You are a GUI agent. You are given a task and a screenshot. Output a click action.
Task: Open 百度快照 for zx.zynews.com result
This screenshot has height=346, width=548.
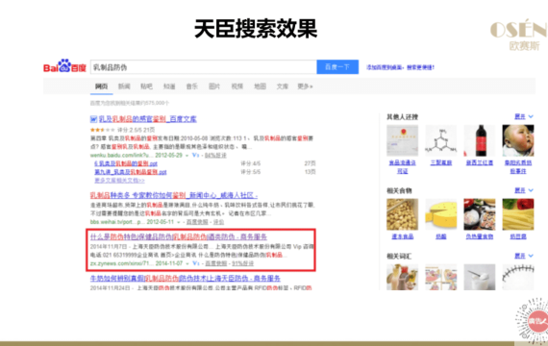pyautogui.click(x=216, y=263)
